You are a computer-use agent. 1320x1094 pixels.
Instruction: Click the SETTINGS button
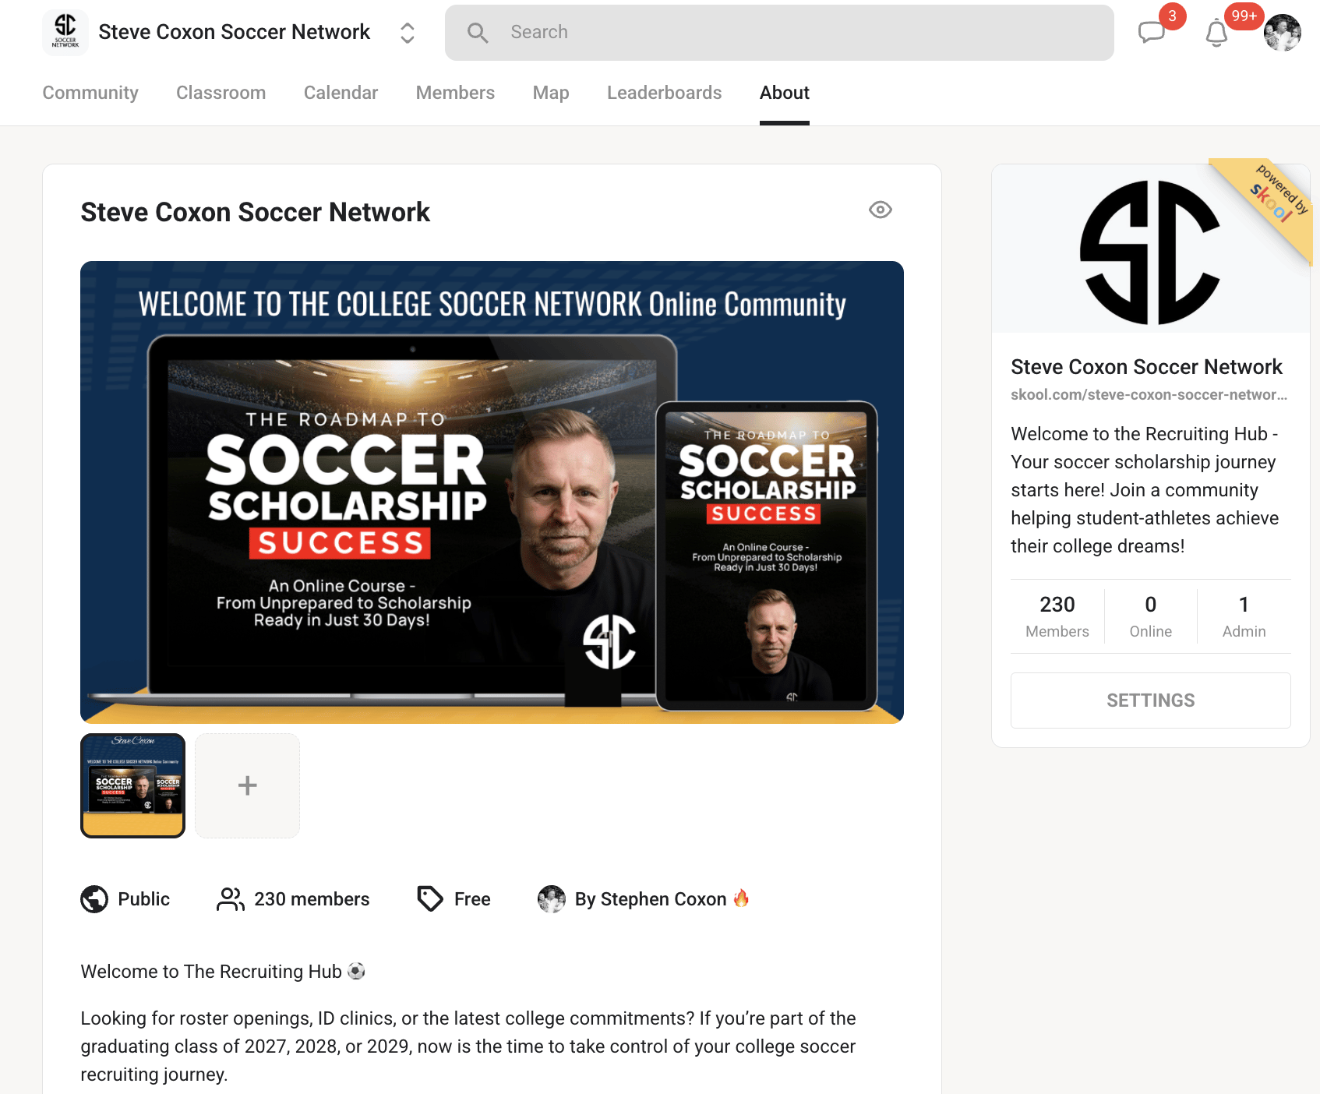pyautogui.click(x=1150, y=701)
